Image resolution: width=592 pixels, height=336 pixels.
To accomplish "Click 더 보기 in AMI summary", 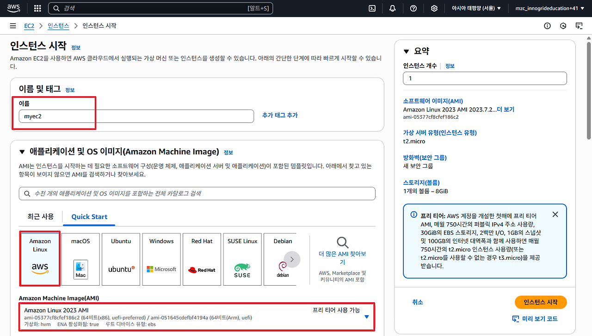I will (x=506, y=110).
